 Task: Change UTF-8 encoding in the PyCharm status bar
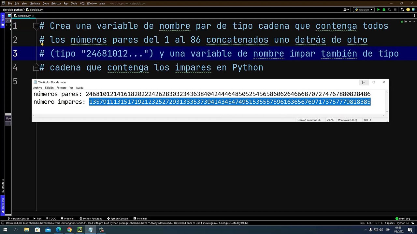click(379, 223)
